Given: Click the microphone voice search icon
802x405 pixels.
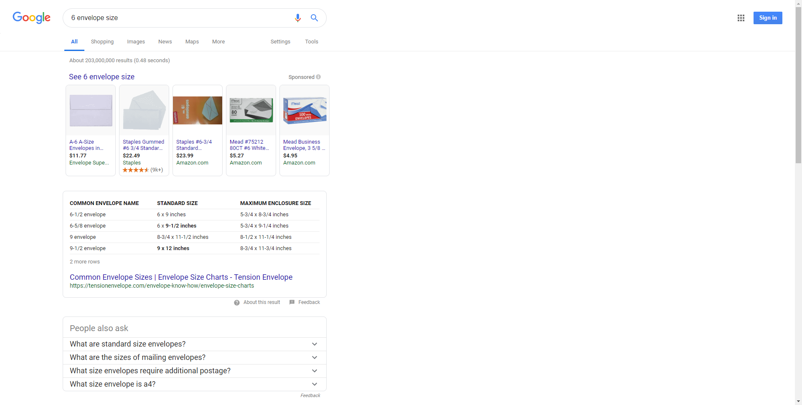Looking at the screenshot, I should click(297, 18).
